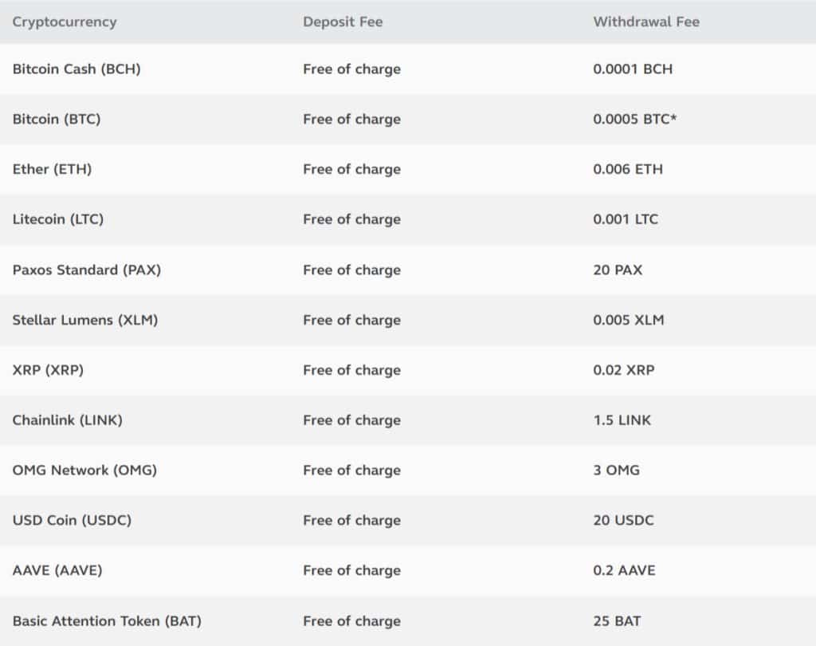Select the 0.006 ETH withdrawal fee cell
The width and height of the screenshot is (816, 646).
(628, 169)
